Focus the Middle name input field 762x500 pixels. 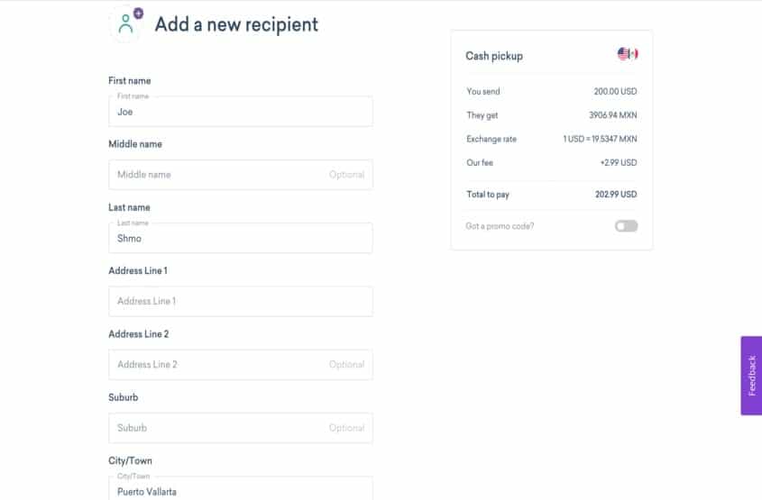tap(241, 175)
